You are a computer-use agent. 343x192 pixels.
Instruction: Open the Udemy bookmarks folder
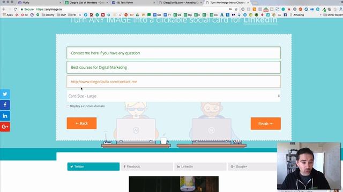(48, 15)
